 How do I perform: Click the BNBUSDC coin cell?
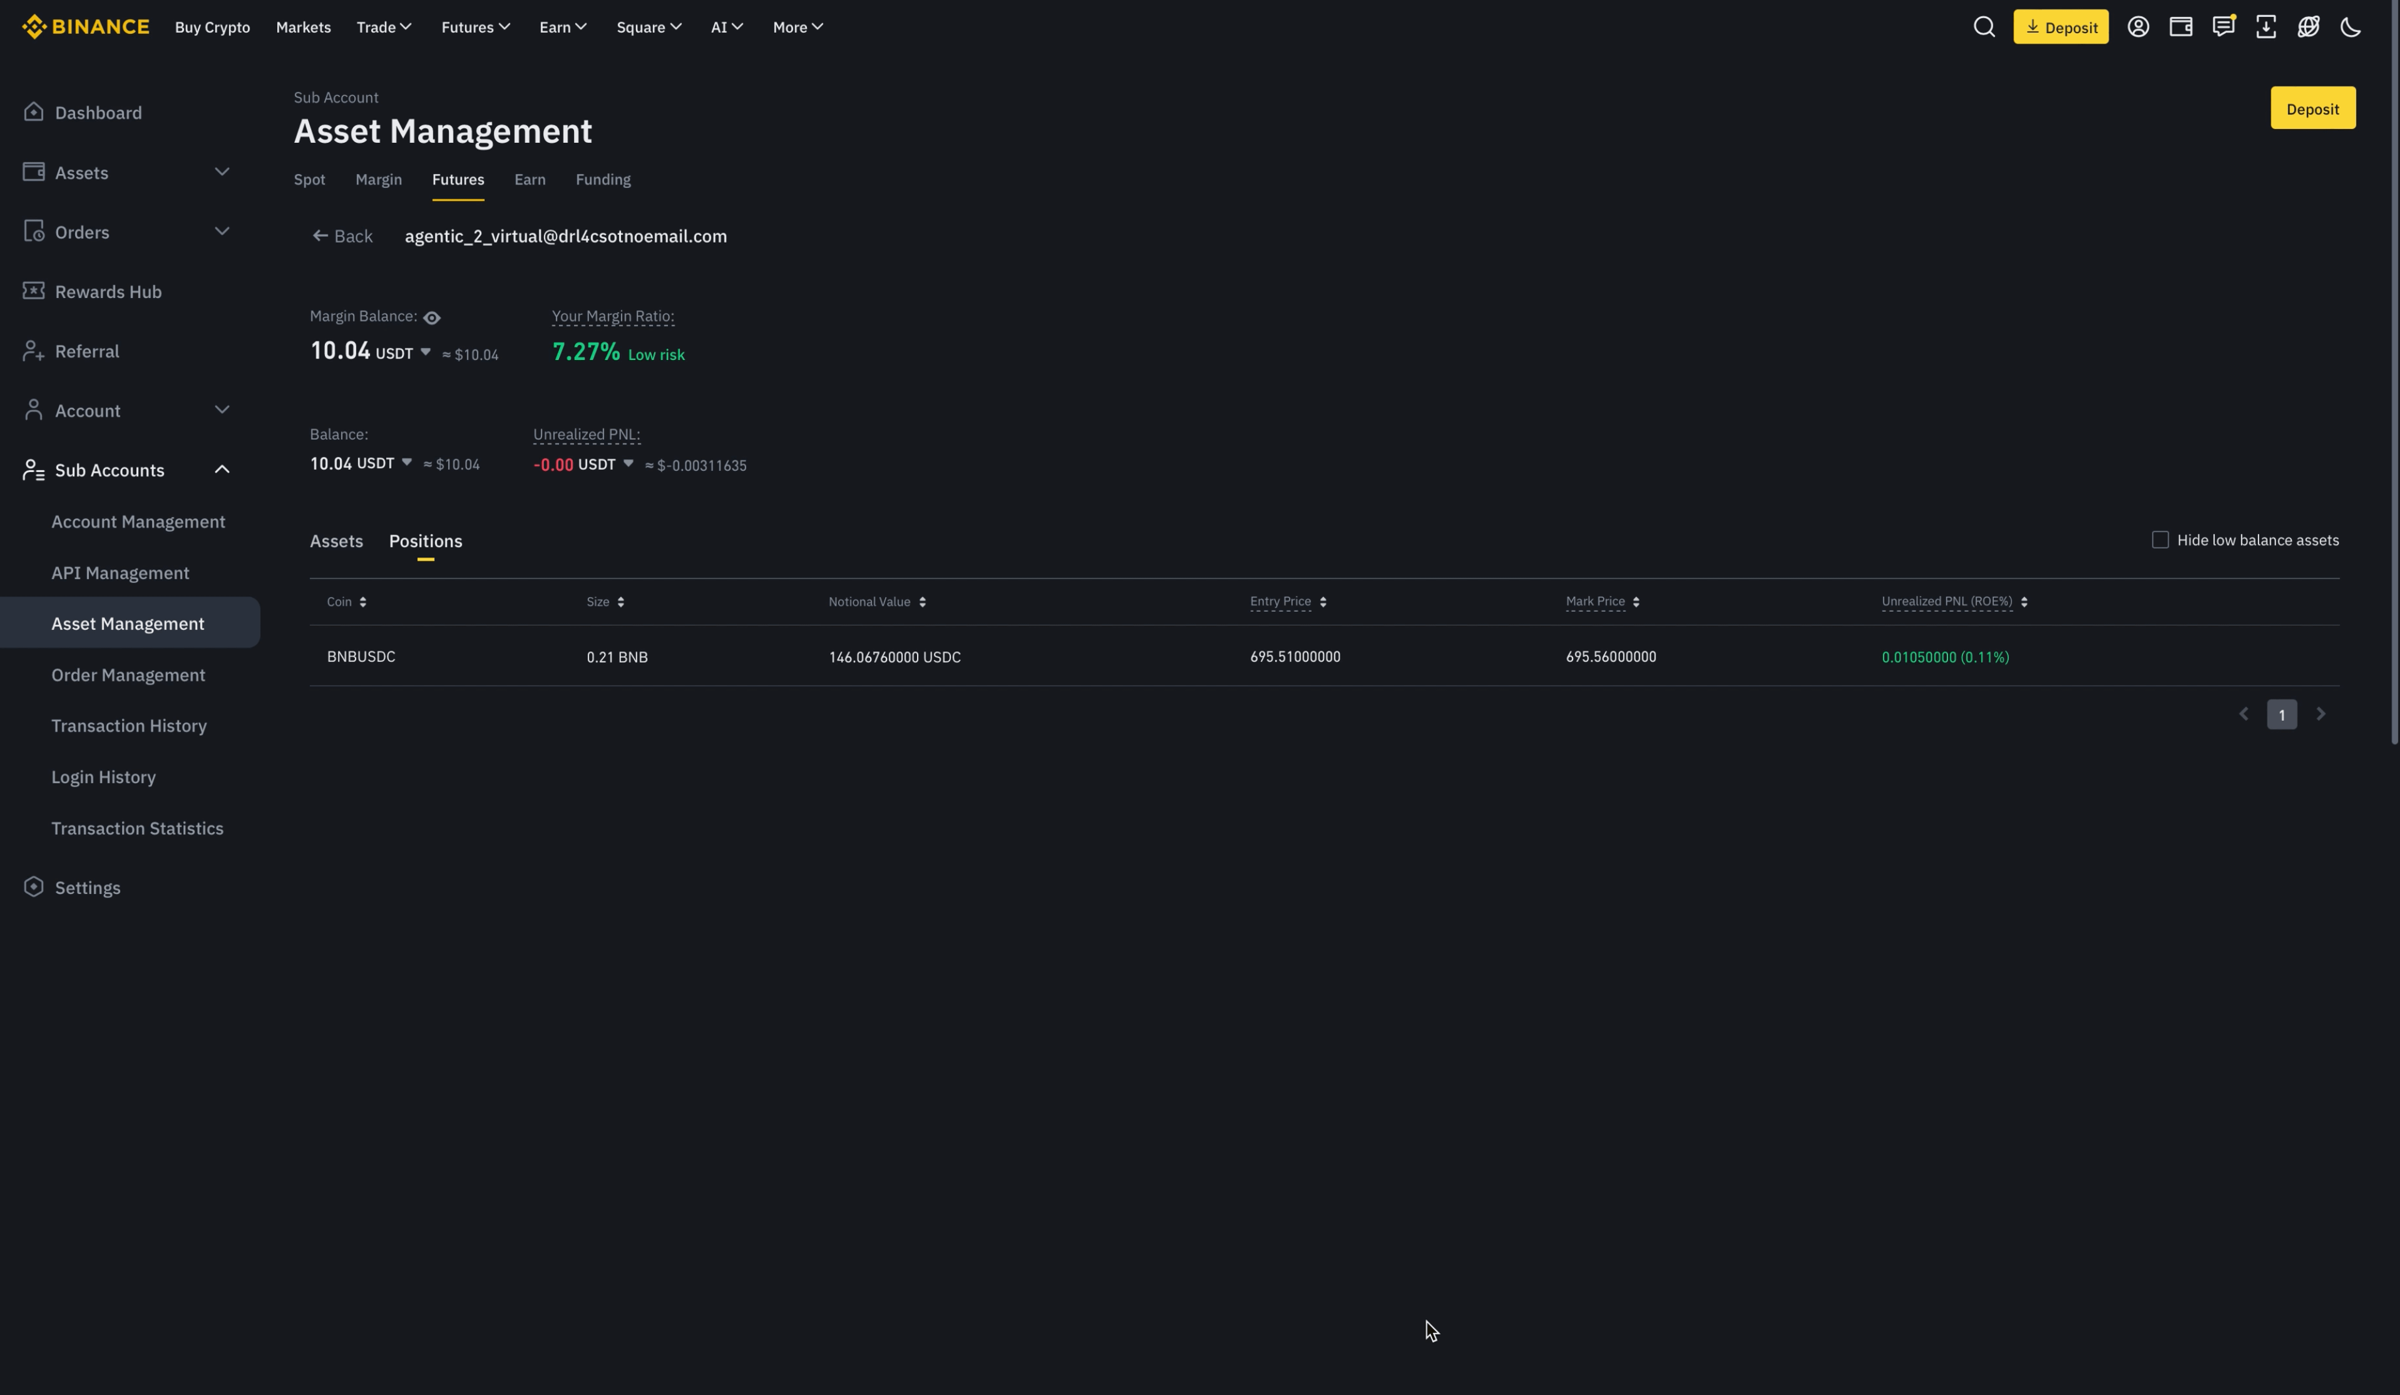tap(361, 657)
